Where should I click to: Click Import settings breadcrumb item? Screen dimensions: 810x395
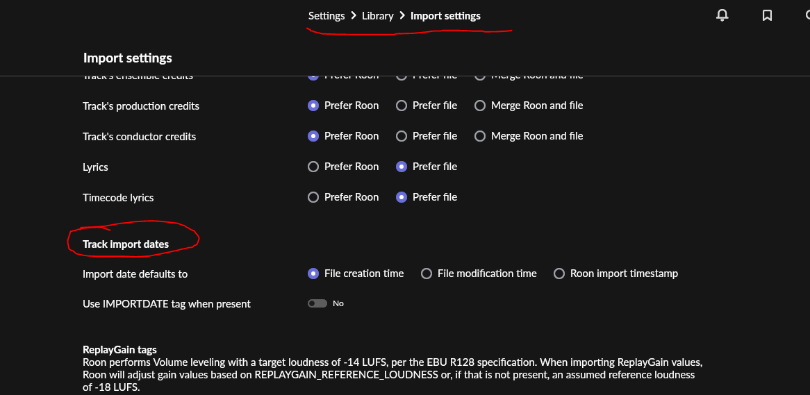[x=445, y=16]
